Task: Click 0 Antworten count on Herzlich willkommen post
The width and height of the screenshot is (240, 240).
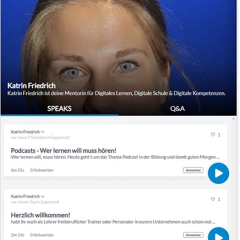Action: 42,235
